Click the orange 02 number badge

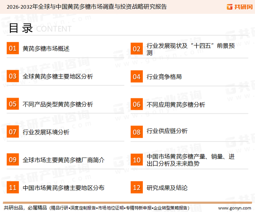tap(137, 49)
